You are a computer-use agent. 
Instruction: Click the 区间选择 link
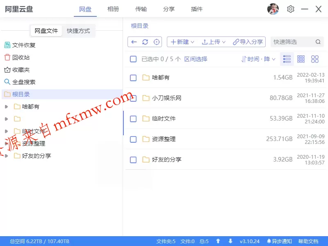196,59
